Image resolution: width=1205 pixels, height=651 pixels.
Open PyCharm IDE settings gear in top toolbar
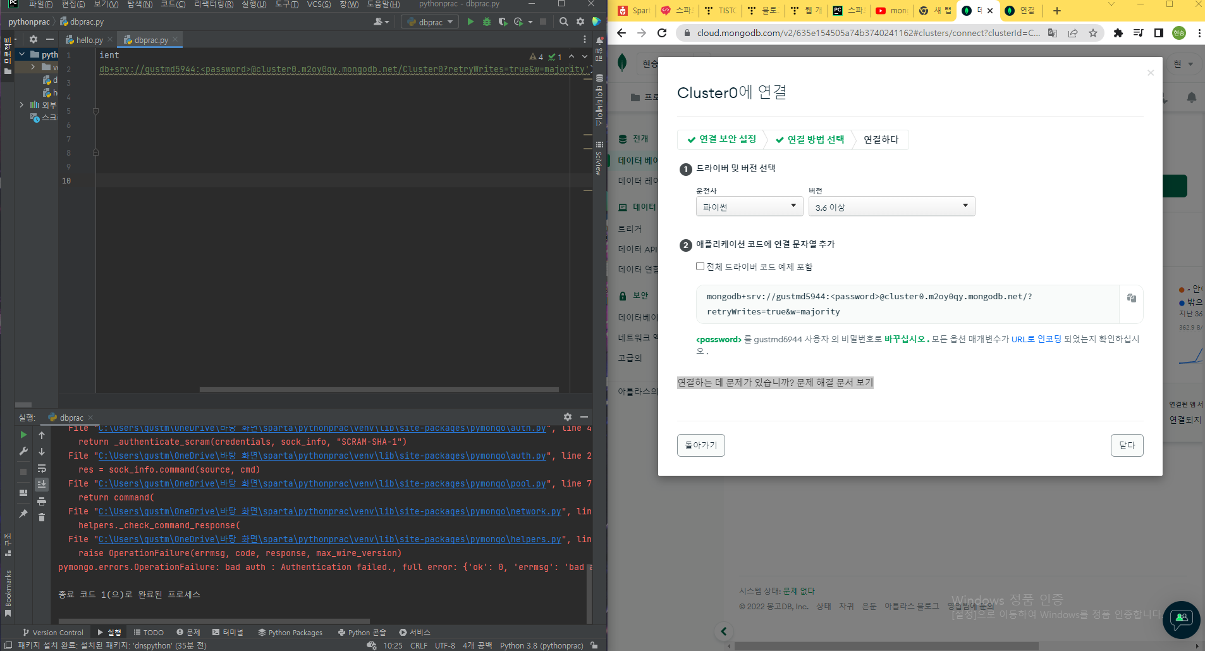tap(580, 22)
